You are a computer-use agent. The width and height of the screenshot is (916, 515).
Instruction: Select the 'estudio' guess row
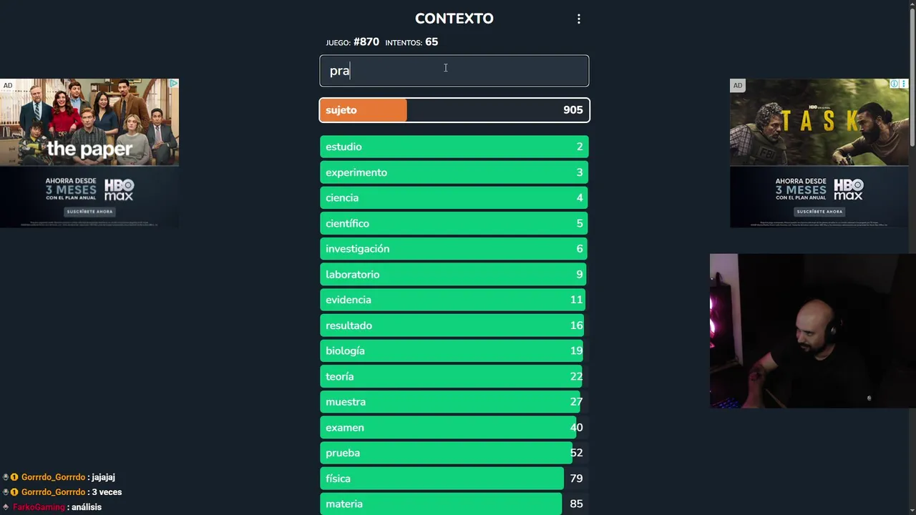pos(454,147)
